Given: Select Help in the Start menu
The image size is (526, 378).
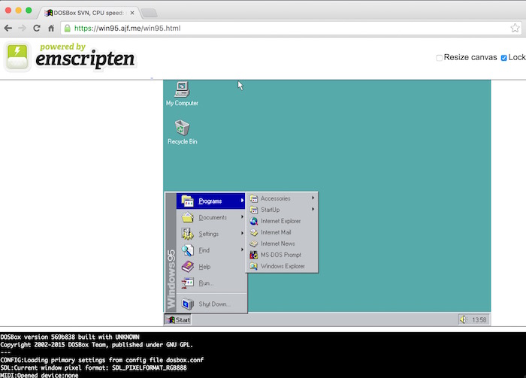Looking at the screenshot, I should [204, 266].
